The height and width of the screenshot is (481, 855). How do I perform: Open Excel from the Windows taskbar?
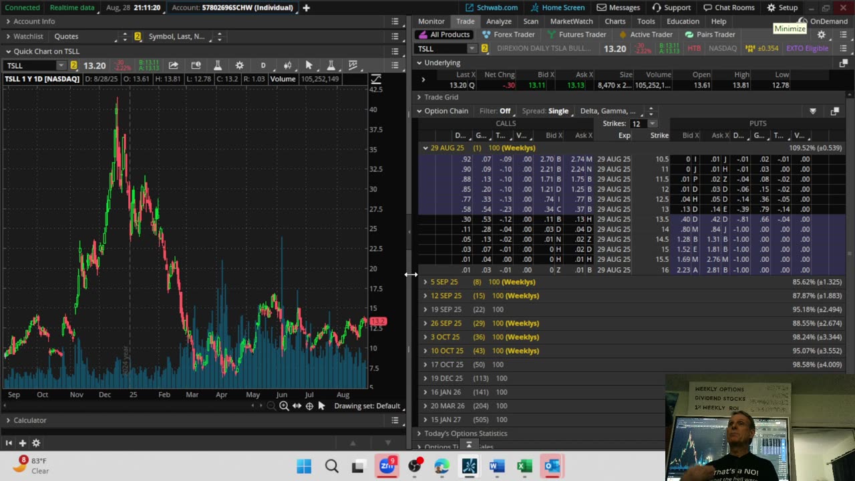coord(524,466)
